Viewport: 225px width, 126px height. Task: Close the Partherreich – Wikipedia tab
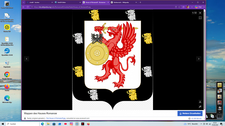pos(136,2)
